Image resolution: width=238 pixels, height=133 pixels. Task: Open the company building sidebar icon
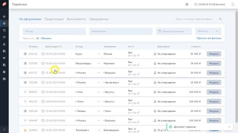[x=4, y=51]
